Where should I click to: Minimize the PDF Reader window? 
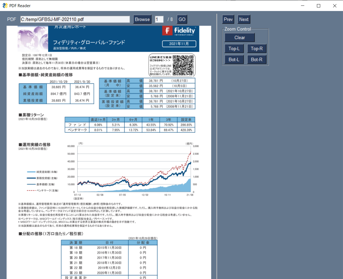click(303, 5)
